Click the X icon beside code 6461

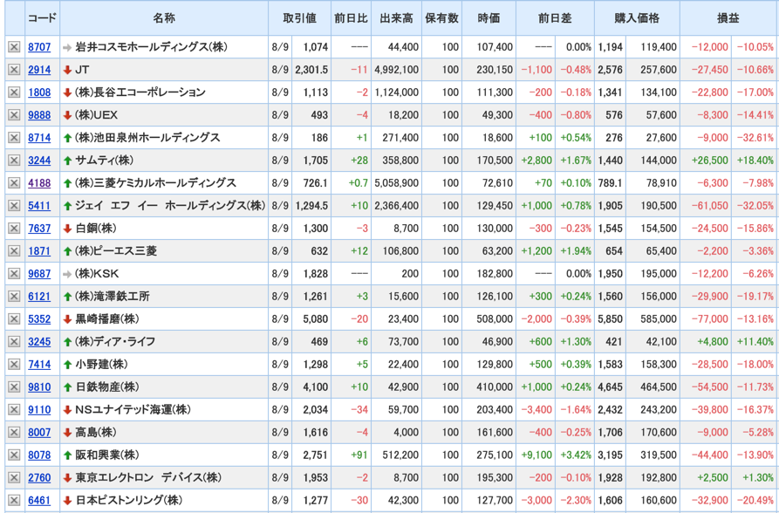tap(14, 500)
